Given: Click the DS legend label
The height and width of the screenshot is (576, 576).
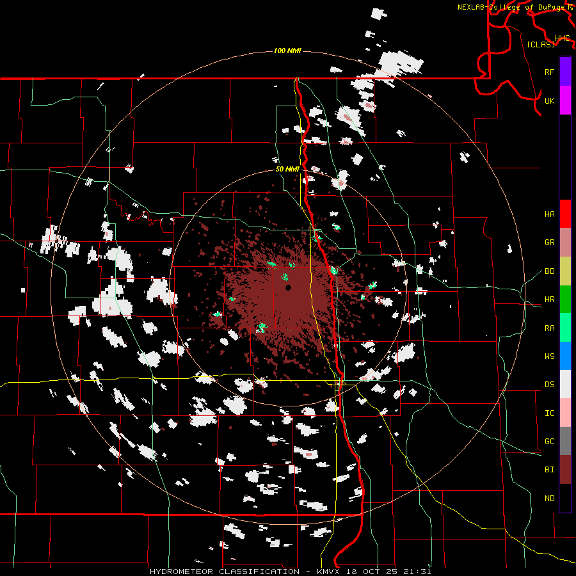Looking at the screenshot, I should click(x=549, y=385).
